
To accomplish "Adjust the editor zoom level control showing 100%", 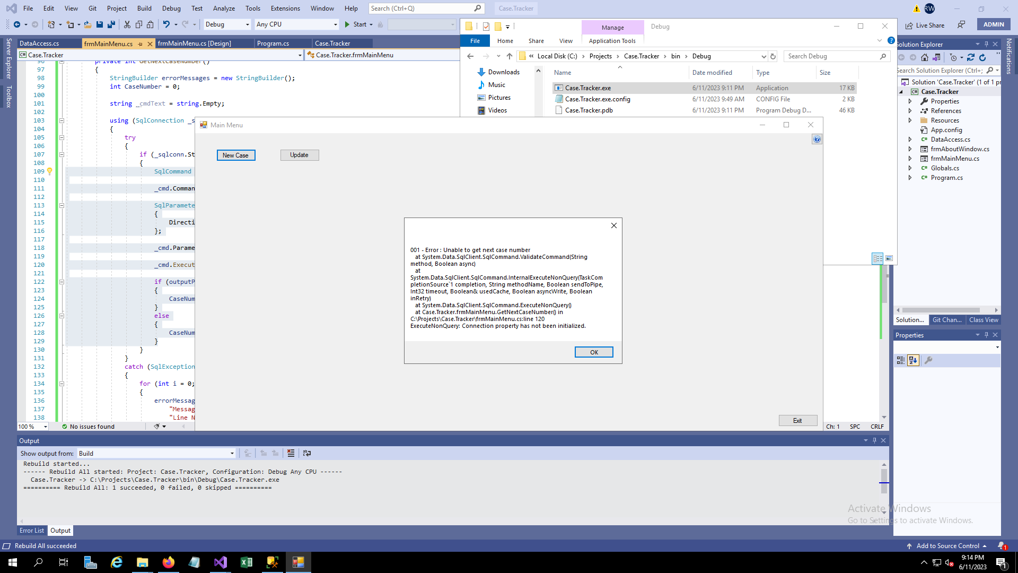I will pyautogui.click(x=32, y=427).
